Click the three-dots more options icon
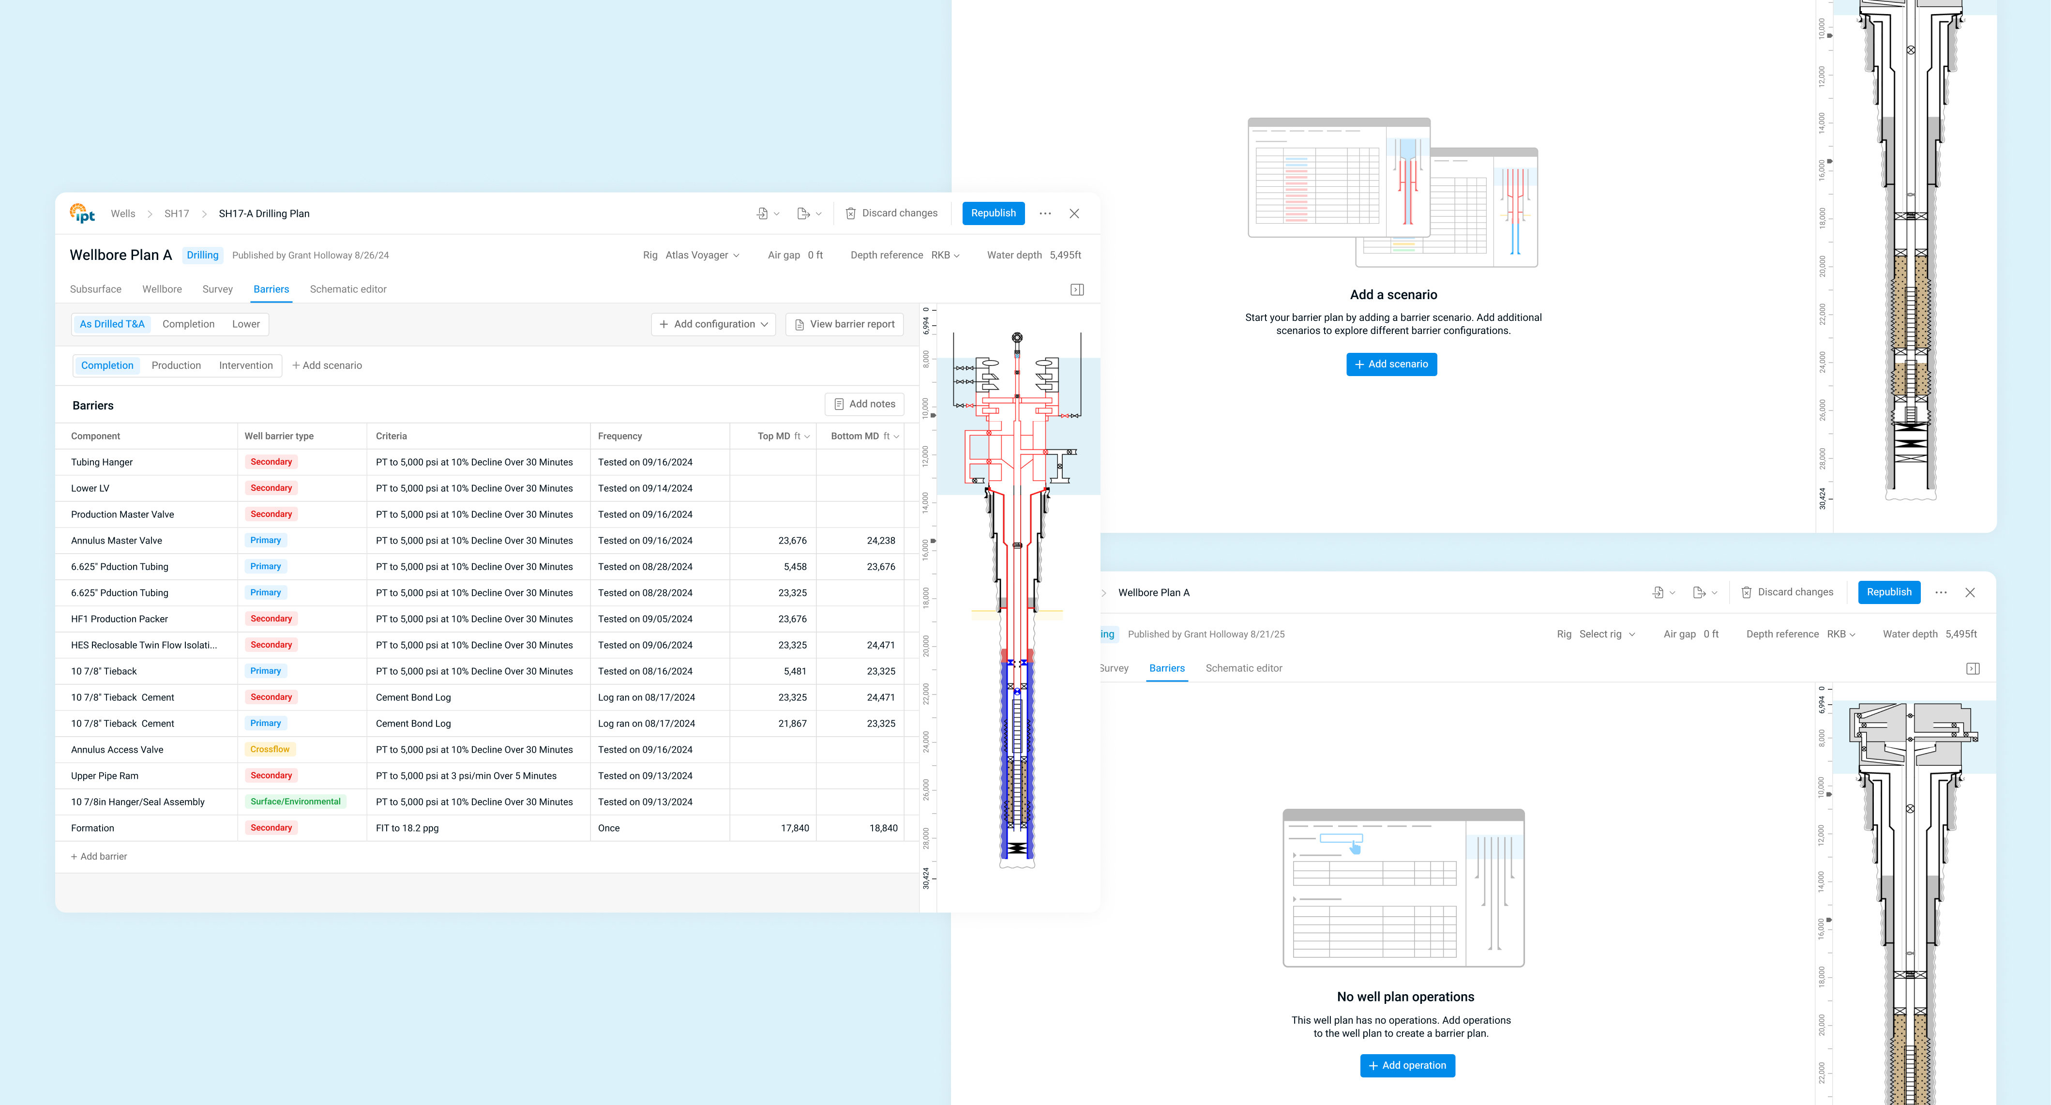Viewport: 2051px width, 1105px height. tap(1045, 213)
